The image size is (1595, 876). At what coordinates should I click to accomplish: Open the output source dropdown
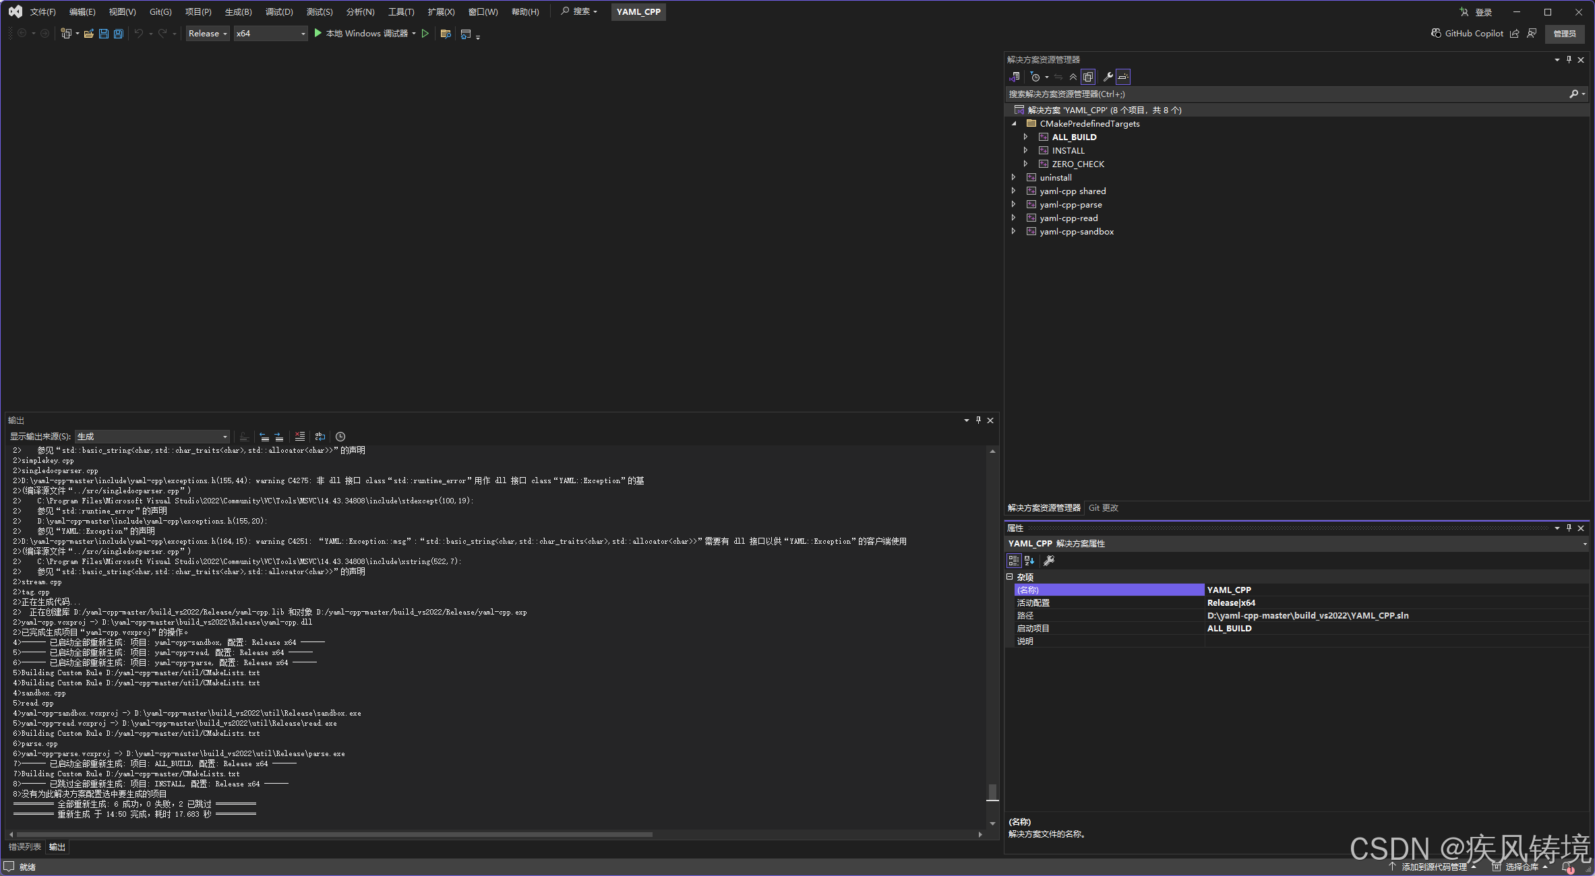coord(152,437)
